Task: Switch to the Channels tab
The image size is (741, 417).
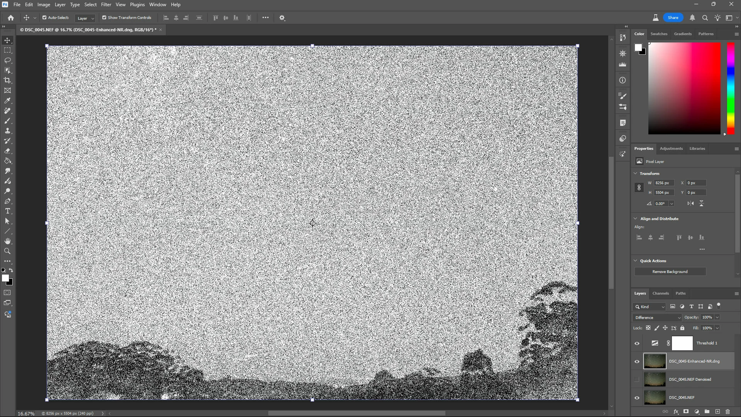Action: (x=660, y=293)
